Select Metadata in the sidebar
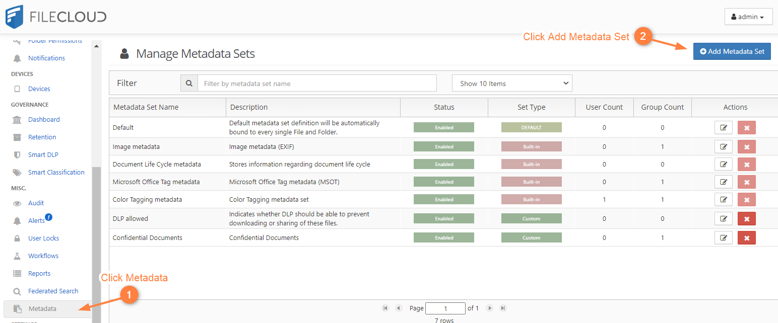Viewport: 778px width, 323px height. click(42, 308)
